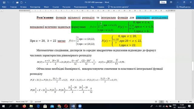Click the 98% zoom level
Screen dimensions: 194x109
point(191,102)
